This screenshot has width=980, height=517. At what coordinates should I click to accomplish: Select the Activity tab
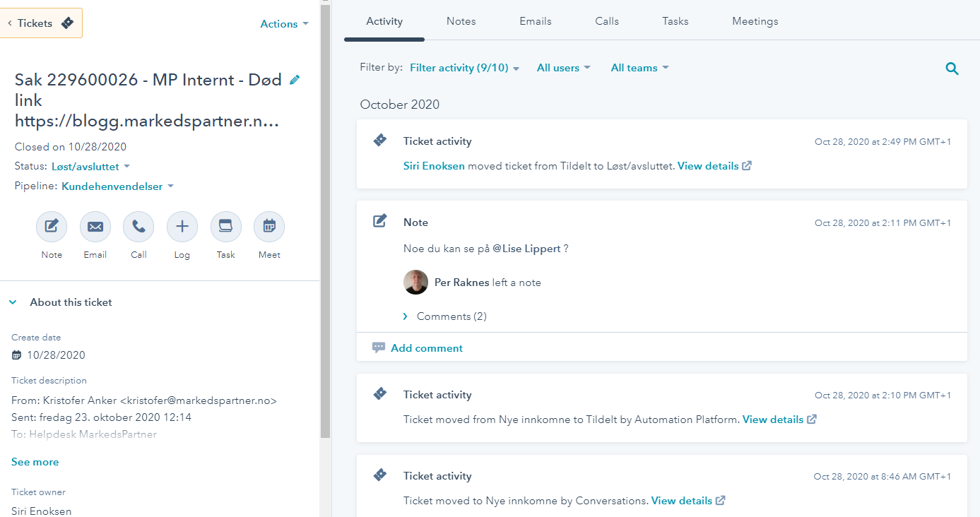[384, 21]
